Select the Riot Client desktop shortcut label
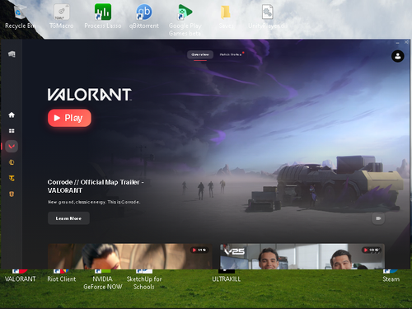This screenshot has height=309, width=412. coord(62,279)
